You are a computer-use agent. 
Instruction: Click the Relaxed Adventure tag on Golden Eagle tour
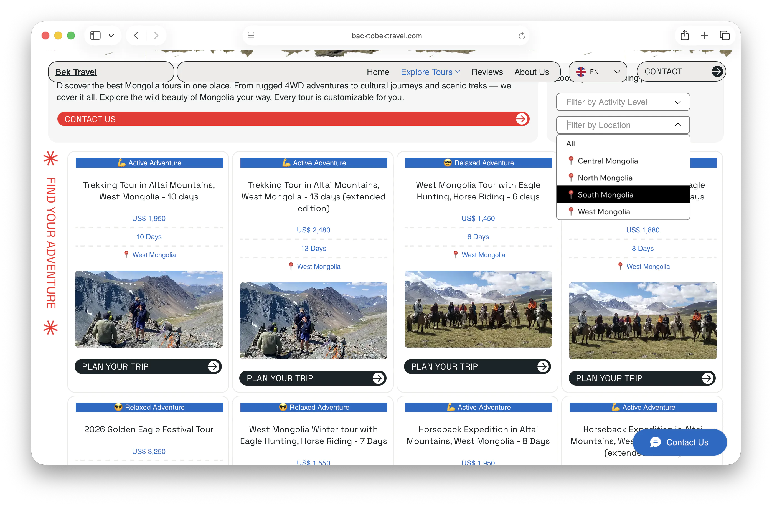pyautogui.click(x=149, y=407)
